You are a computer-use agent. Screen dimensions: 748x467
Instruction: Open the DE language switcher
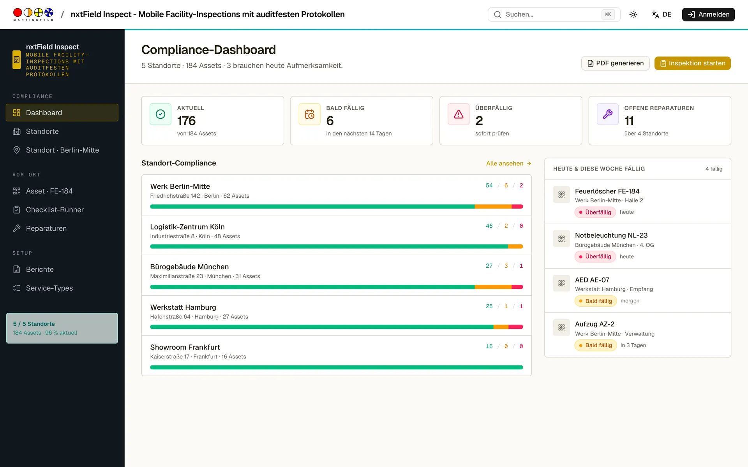662,14
